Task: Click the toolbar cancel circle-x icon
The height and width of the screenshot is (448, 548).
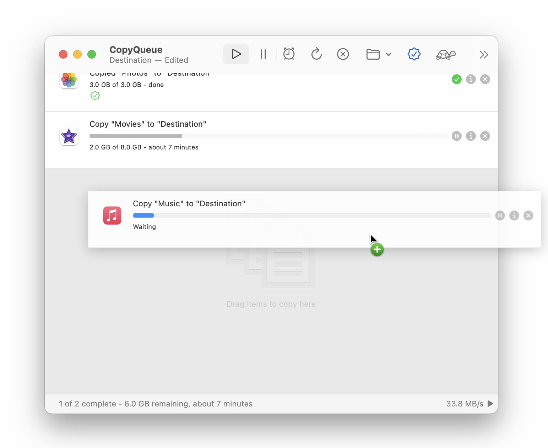Action: tap(343, 54)
